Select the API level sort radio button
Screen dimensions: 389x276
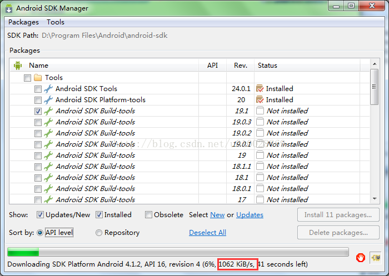point(39,233)
